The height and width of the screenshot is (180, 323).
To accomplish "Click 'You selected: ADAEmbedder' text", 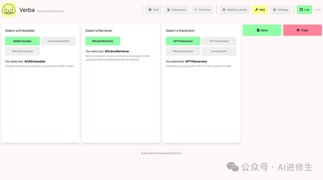I will point(25,61).
